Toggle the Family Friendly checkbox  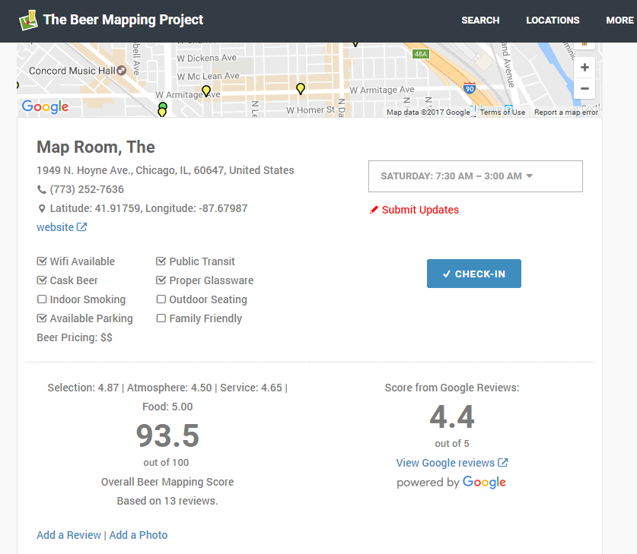click(161, 318)
